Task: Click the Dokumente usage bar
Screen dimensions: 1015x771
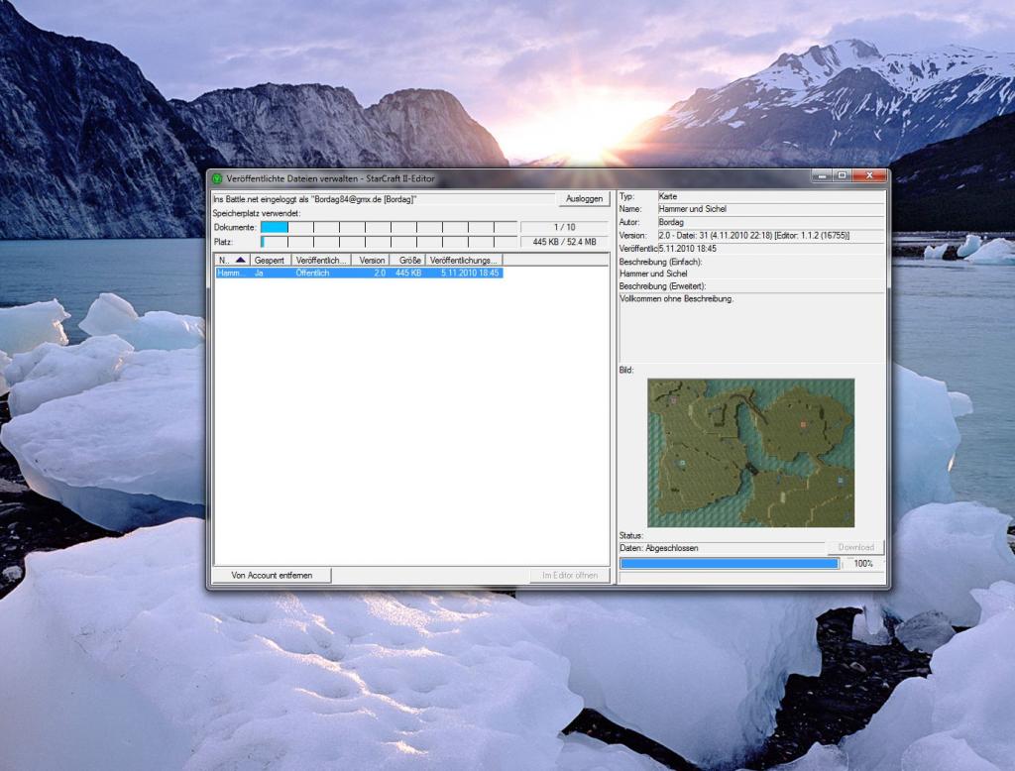Action: coord(389,227)
